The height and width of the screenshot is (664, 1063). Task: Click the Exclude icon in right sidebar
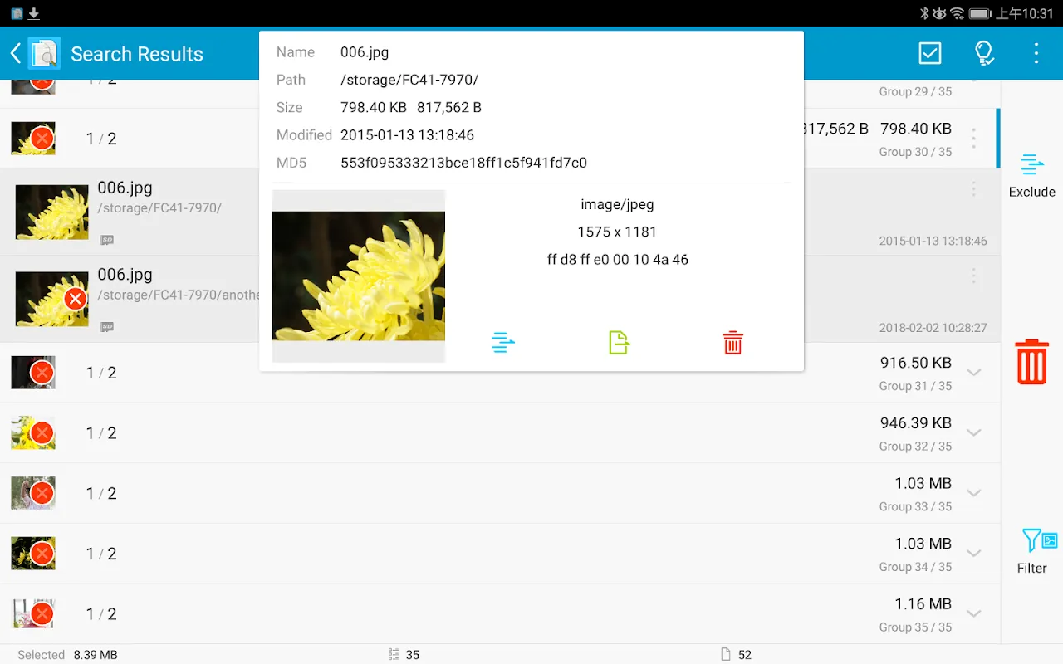click(x=1031, y=175)
